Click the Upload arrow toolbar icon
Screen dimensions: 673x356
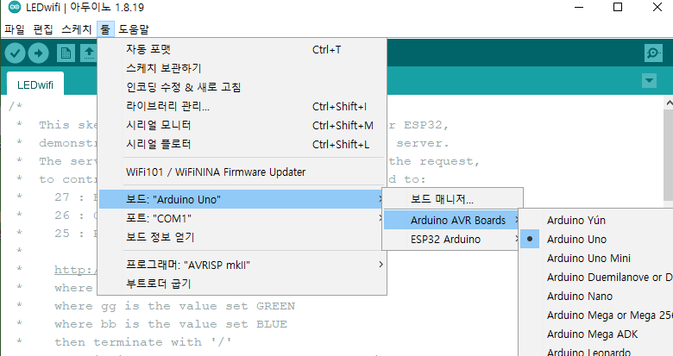pyautogui.click(x=38, y=53)
